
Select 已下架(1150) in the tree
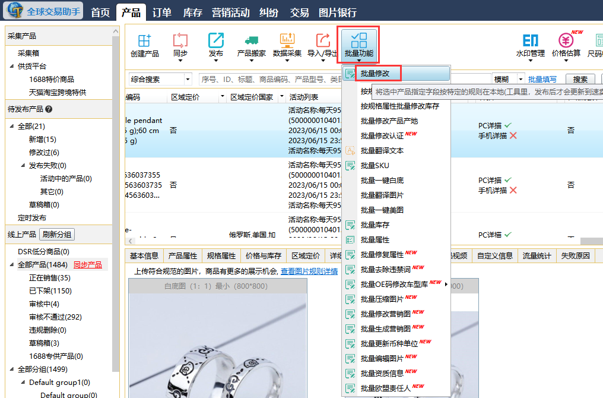click(50, 291)
